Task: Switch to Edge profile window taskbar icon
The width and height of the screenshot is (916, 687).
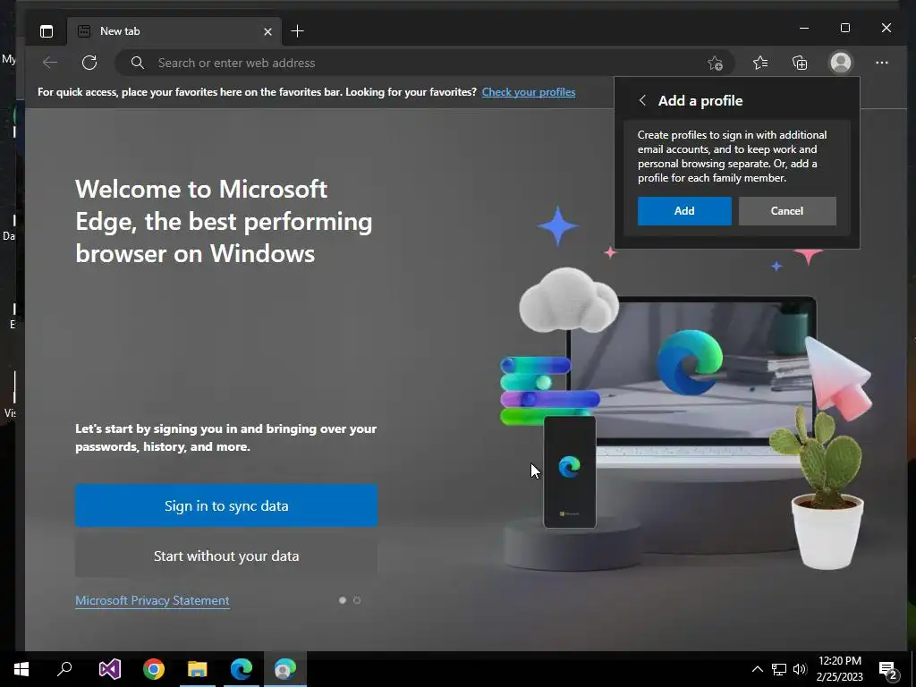Action: [x=285, y=669]
